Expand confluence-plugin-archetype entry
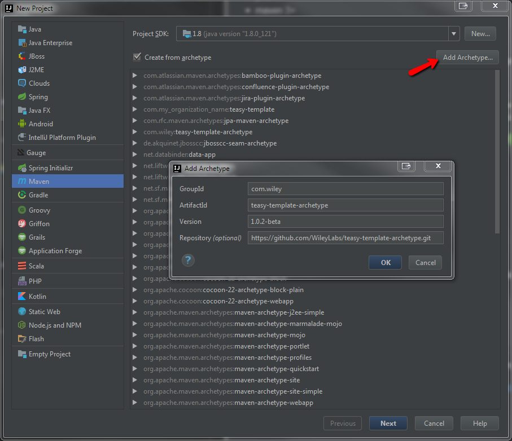This screenshot has height=441, width=512. click(134, 87)
